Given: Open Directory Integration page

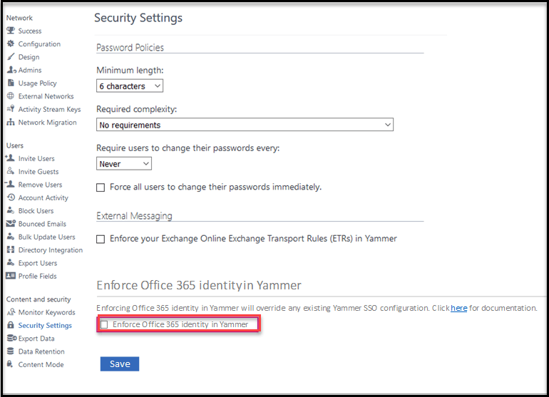Looking at the screenshot, I should tap(50, 250).
